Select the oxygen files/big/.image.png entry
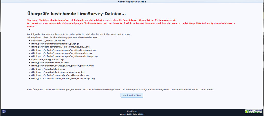Image resolution: width=264 pixels, height=116 pixels. (63, 50)
